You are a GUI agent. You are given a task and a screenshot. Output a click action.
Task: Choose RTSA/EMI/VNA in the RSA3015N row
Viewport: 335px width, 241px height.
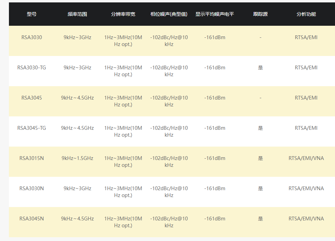pos(306,158)
